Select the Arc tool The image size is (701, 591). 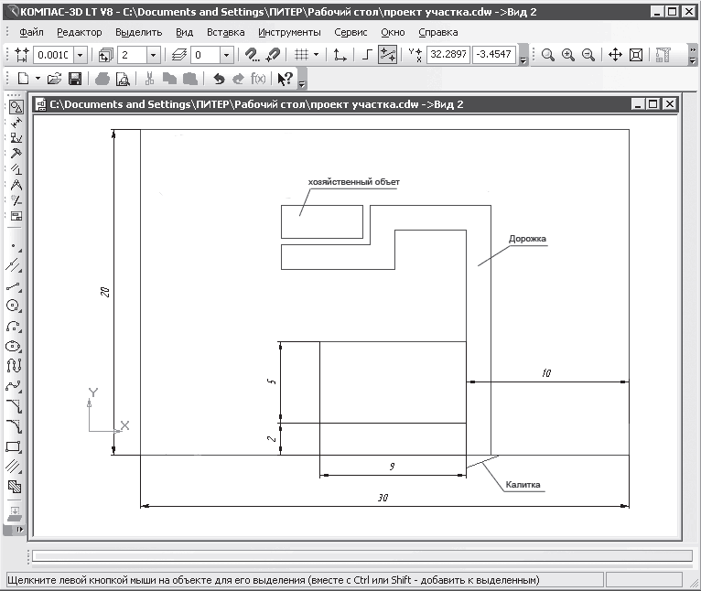click(15, 327)
